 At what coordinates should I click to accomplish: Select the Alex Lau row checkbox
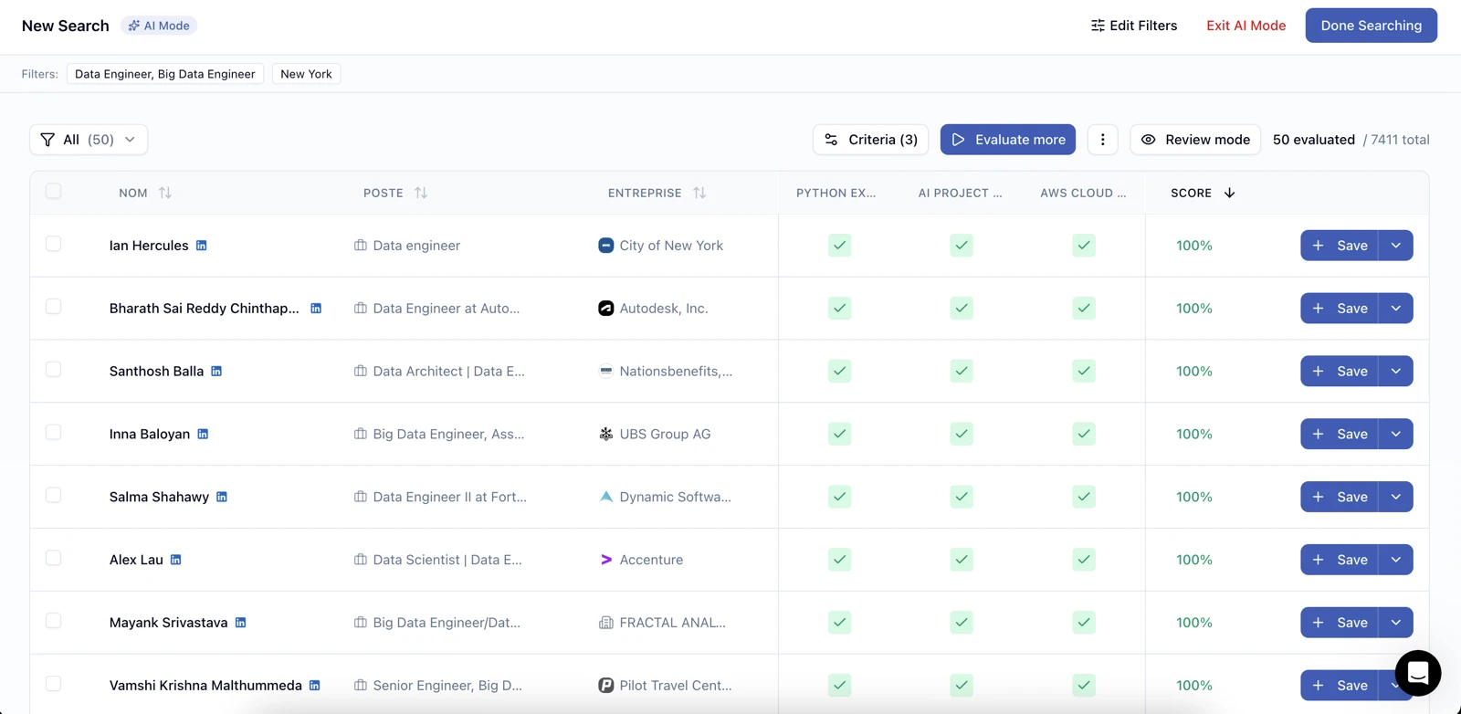coord(54,558)
